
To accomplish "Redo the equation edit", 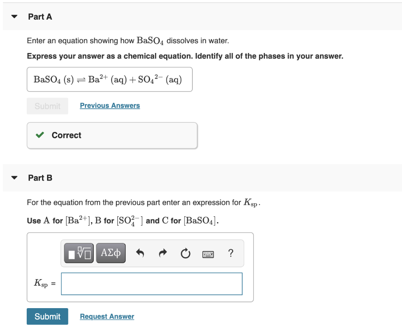I will coord(163,253).
